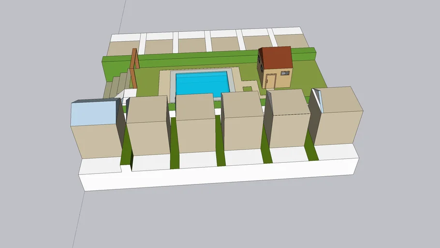Screen dimensions: 440x248
Task: Select the small window on the pool house
Action: click(x=284, y=73)
